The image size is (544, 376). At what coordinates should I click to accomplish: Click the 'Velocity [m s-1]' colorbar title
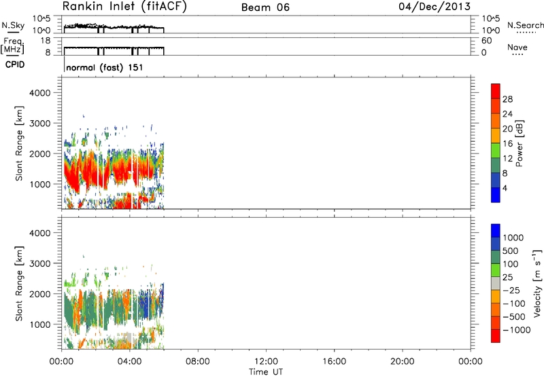click(x=537, y=283)
